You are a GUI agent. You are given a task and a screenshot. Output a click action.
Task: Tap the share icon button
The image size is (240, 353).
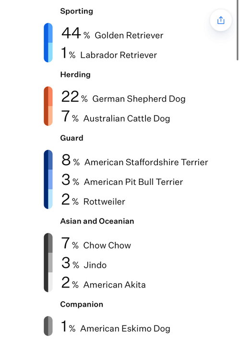click(x=221, y=20)
